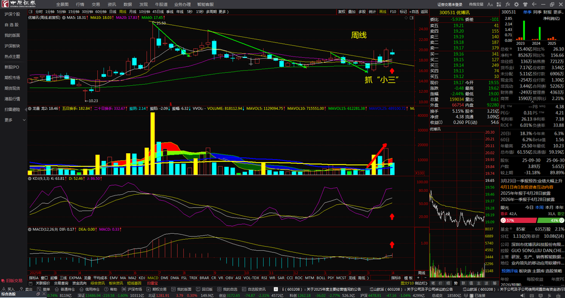
Task: Toggle the 标记 mark button
Action: click(403, 11)
